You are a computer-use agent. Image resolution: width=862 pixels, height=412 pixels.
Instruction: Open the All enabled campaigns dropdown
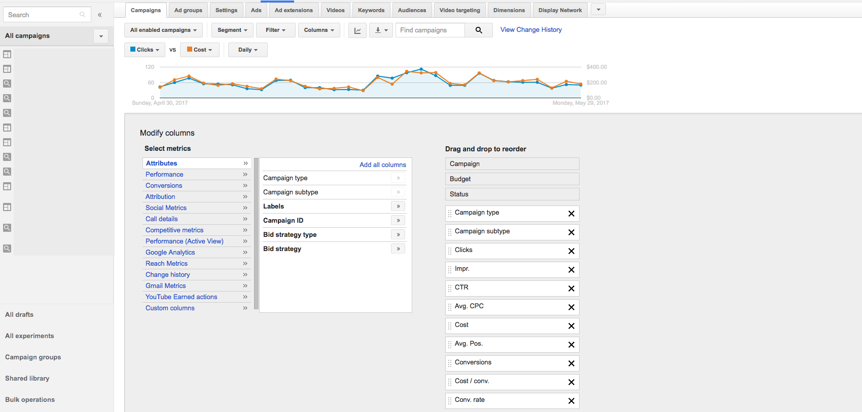click(163, 30)
